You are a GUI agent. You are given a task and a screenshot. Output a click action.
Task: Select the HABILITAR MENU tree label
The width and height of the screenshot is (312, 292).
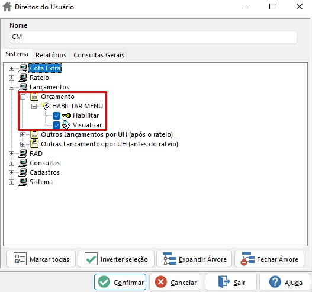click(78, 106)
